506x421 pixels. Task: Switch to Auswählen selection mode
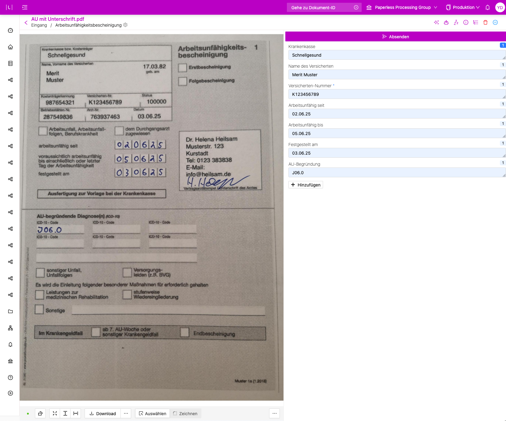[152, 413]
